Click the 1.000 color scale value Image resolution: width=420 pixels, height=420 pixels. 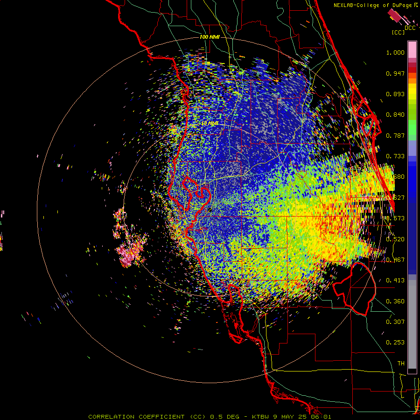[x=395, y=52]
